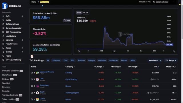Click the Moonwell Artemis protocol logo
Image resolution: width=183 pixels, height=103 pixels.
pos(37,73)
